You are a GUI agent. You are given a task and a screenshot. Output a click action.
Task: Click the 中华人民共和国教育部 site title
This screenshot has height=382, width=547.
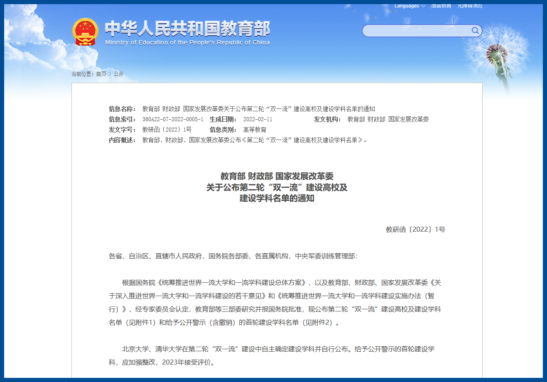click(187, 29)
